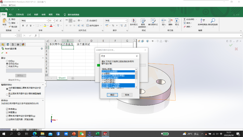Open the font color red swatch
Screen dimensions: 243x137
(x=51, y=26)
